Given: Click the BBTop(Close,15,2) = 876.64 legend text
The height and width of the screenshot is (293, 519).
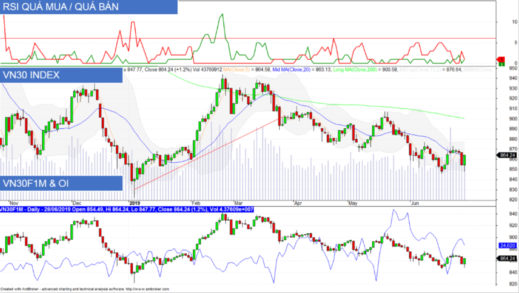Looking at the screenshot, I should click(x=431, y=70).
